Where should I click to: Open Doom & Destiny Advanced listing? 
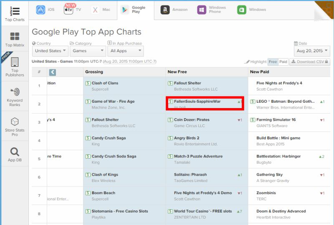click(x=281, y=211)
